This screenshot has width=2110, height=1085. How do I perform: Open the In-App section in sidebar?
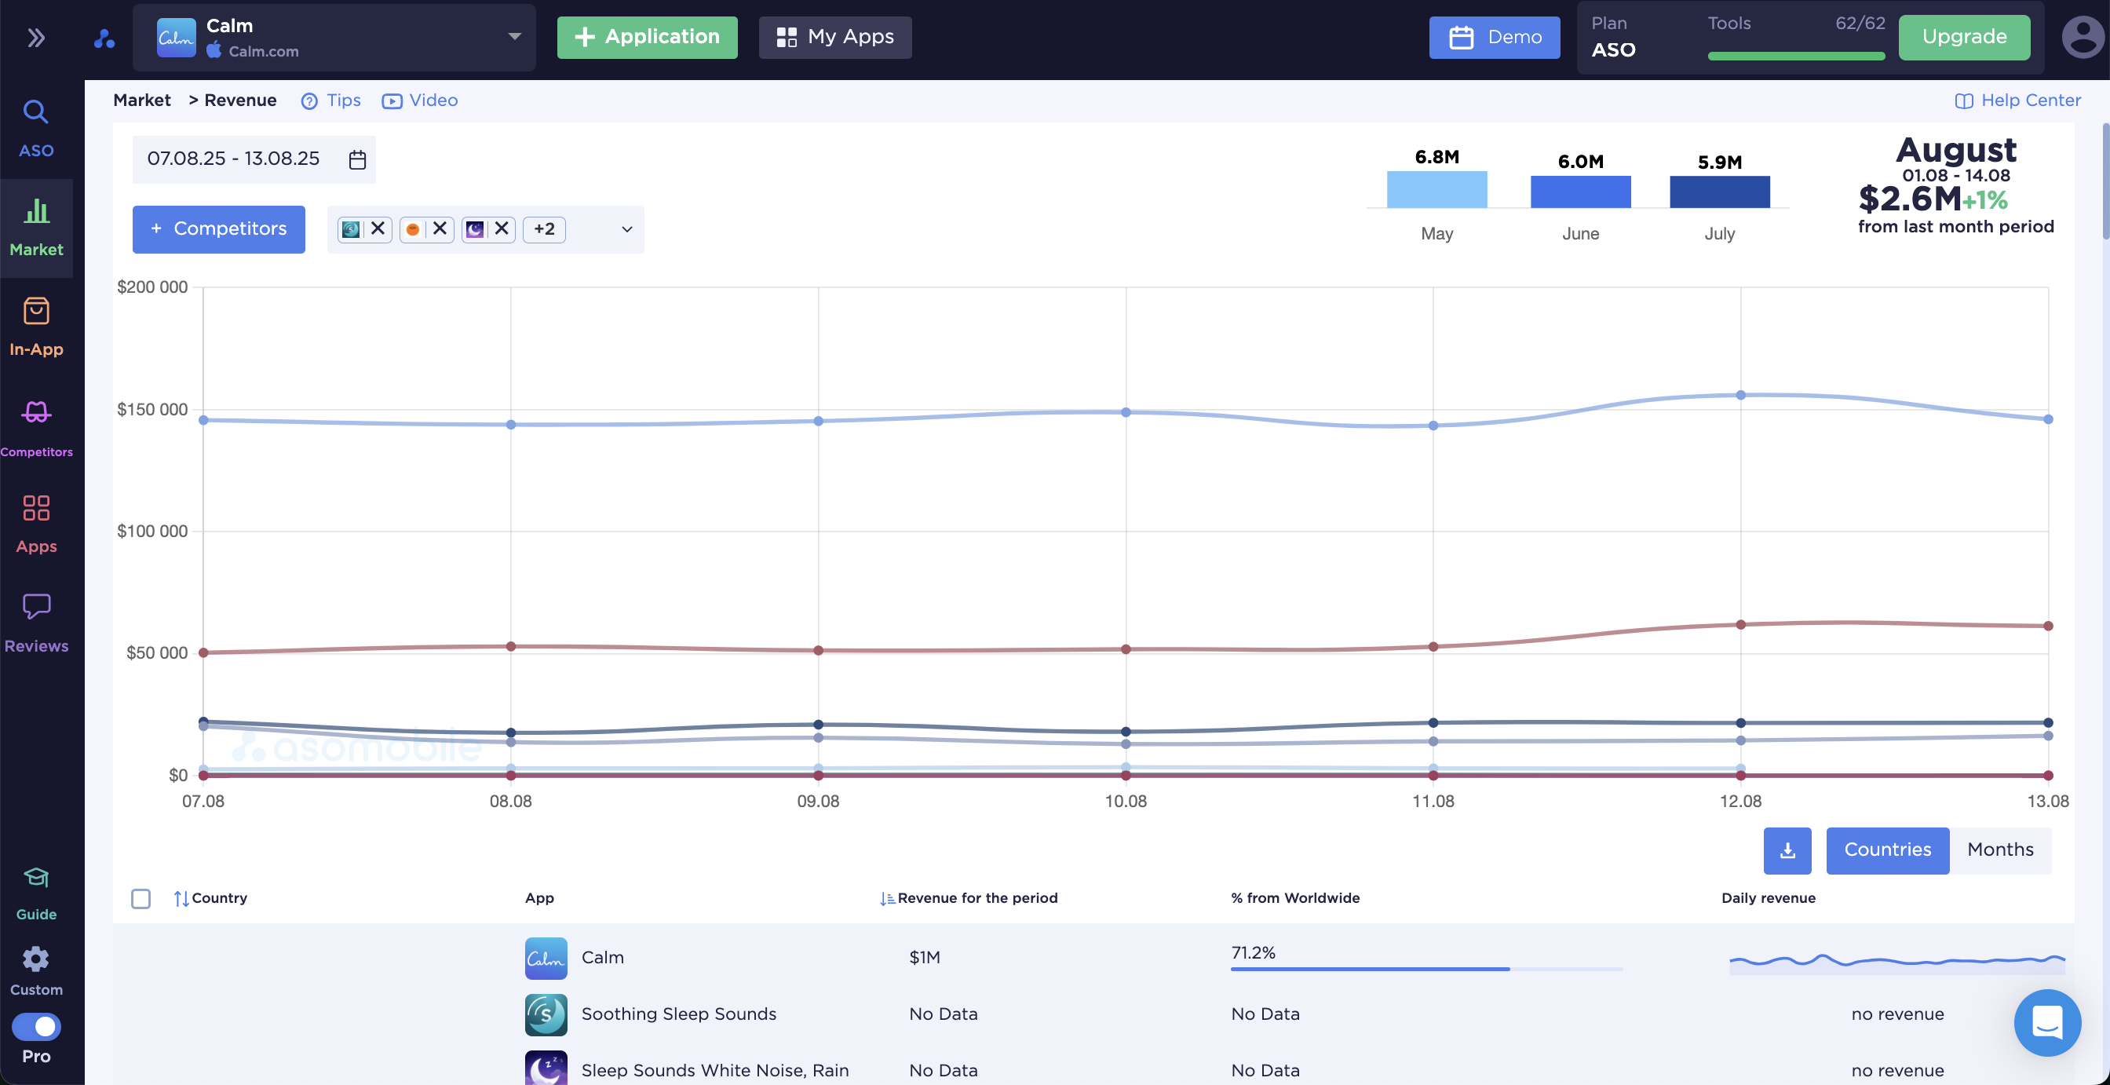36,327
